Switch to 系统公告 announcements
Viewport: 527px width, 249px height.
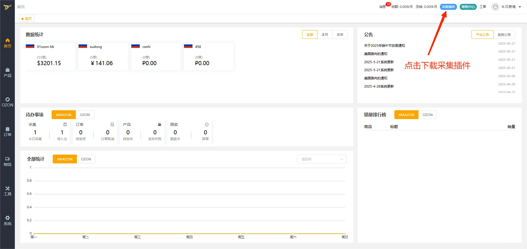click(x=504, y=34)
